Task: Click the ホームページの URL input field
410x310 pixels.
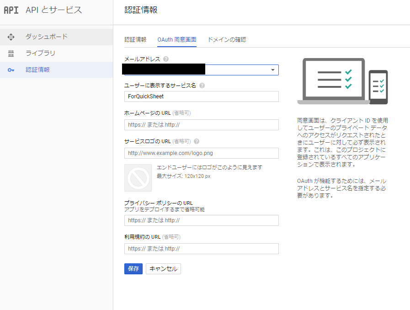Action: tap(201, 125)
